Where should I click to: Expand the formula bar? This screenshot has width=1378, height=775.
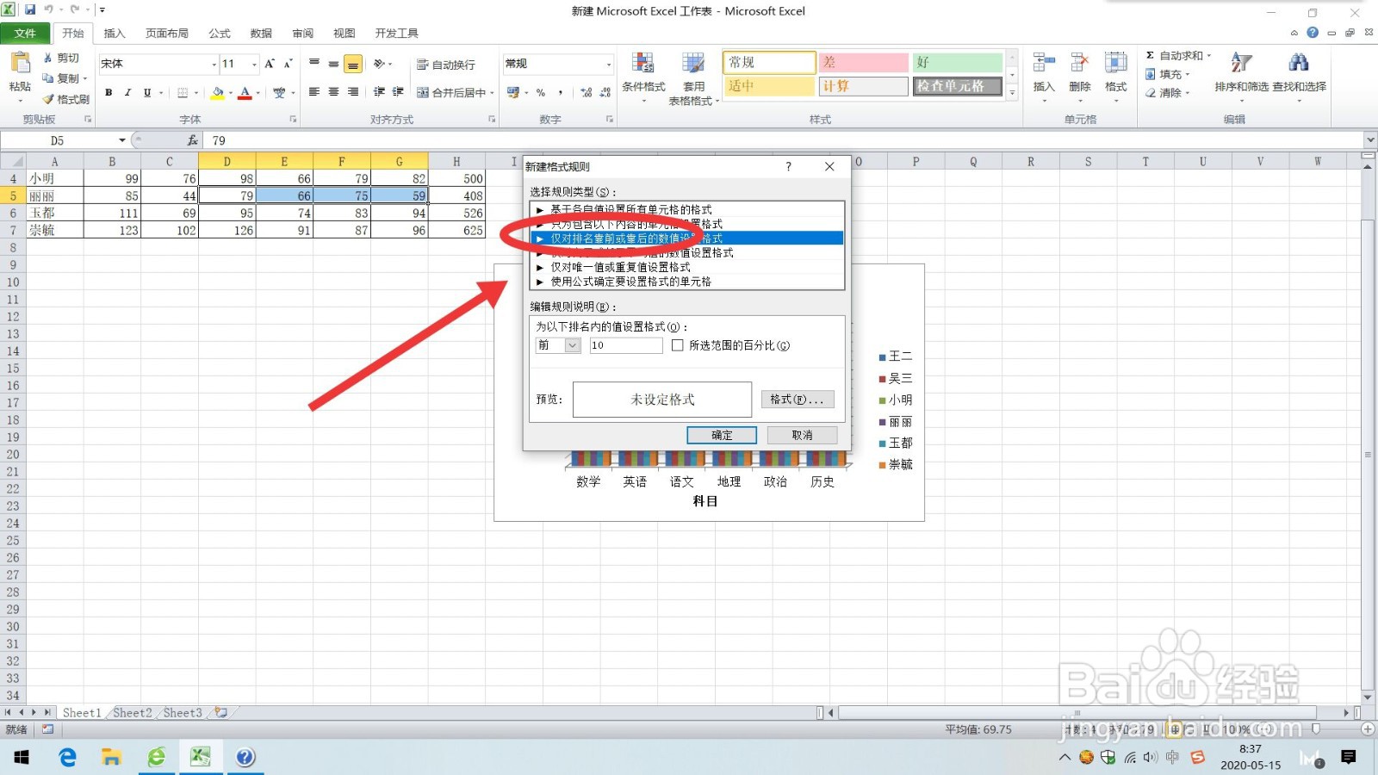(x=1369, y=139)
